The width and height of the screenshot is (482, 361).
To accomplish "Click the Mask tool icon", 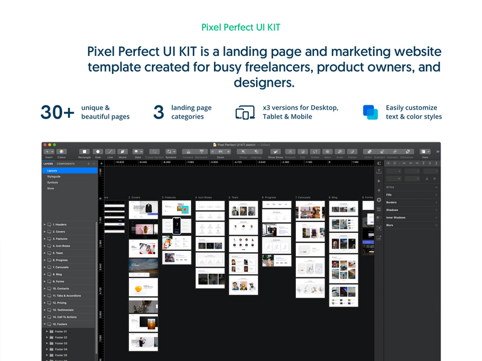I will tap(328, 151).
